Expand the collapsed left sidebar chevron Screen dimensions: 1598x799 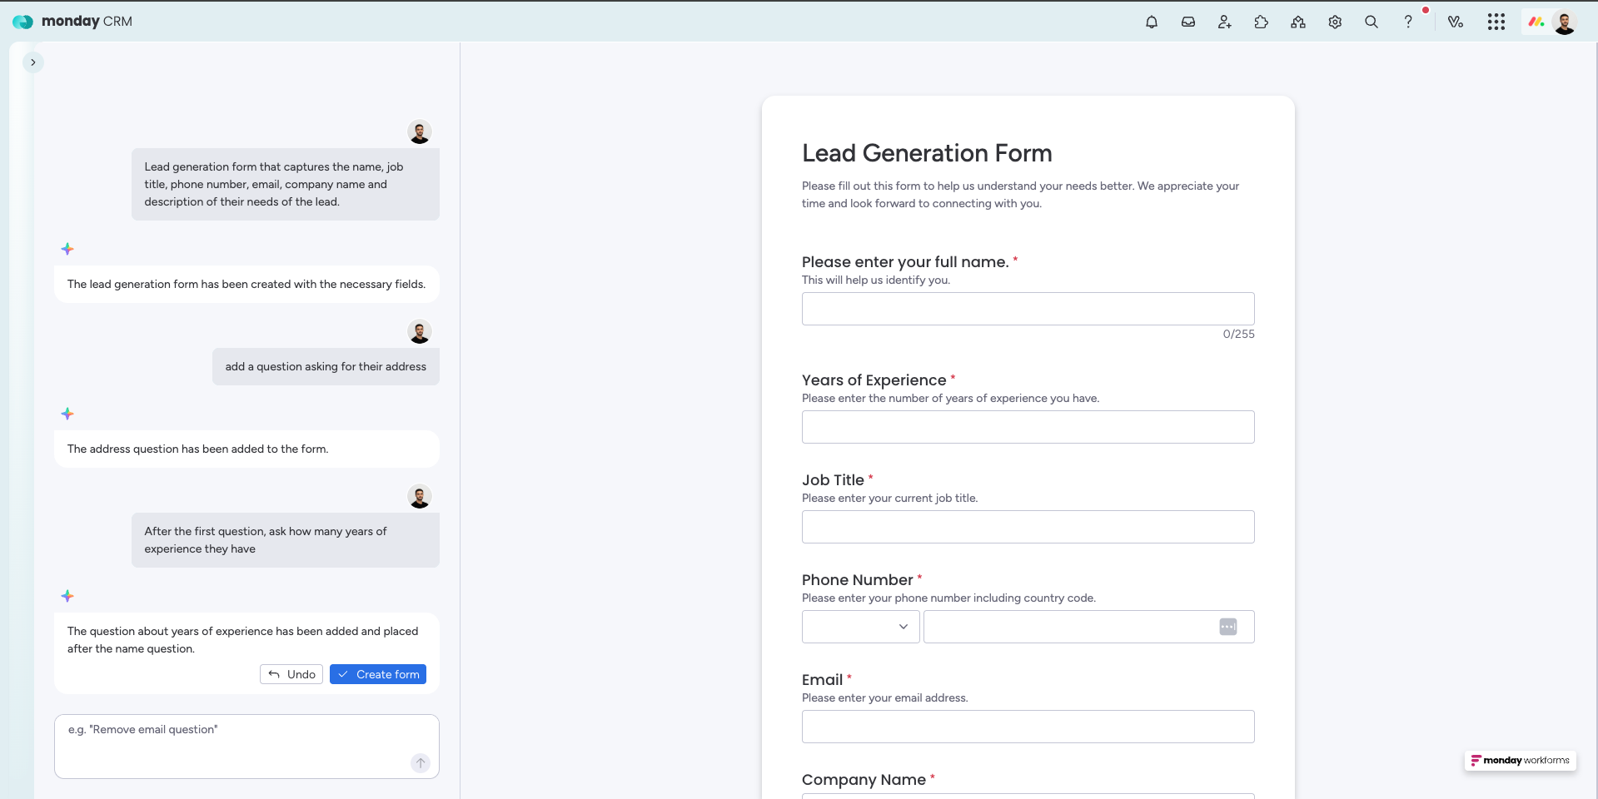coord(33,62)
